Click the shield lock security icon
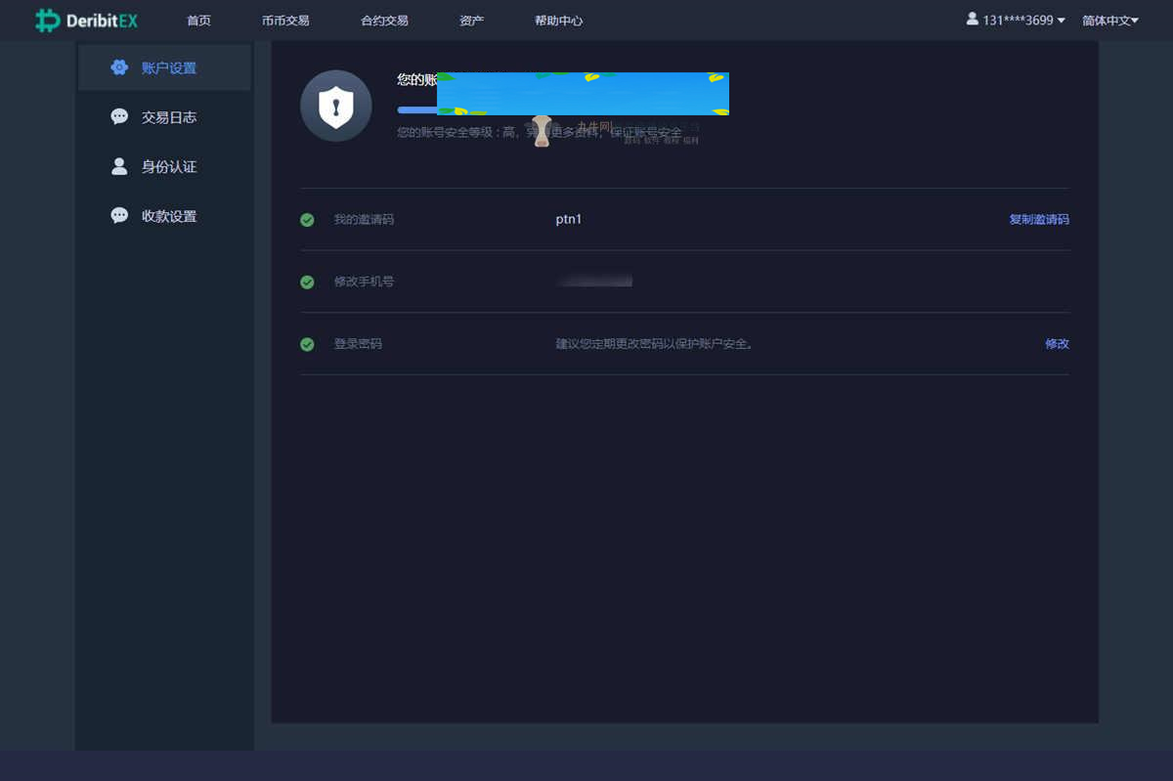 pyautogui.click(x=335, y=106)
